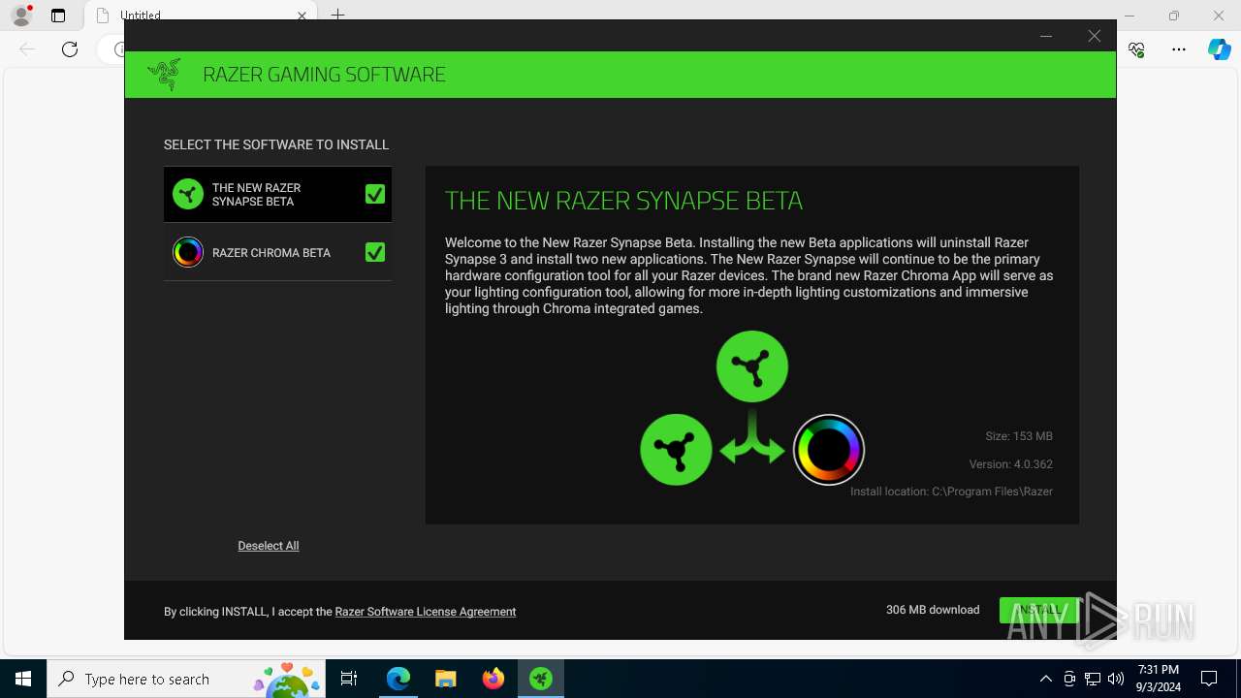Refresh the Edge browser page
Viewport: 1241px width, 698px height.
click(70, 49)
